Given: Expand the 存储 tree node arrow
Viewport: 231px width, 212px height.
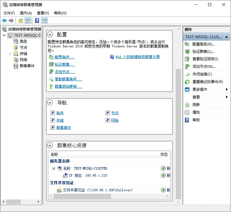Looking at the screenshot, I should (x=10, y=54).
